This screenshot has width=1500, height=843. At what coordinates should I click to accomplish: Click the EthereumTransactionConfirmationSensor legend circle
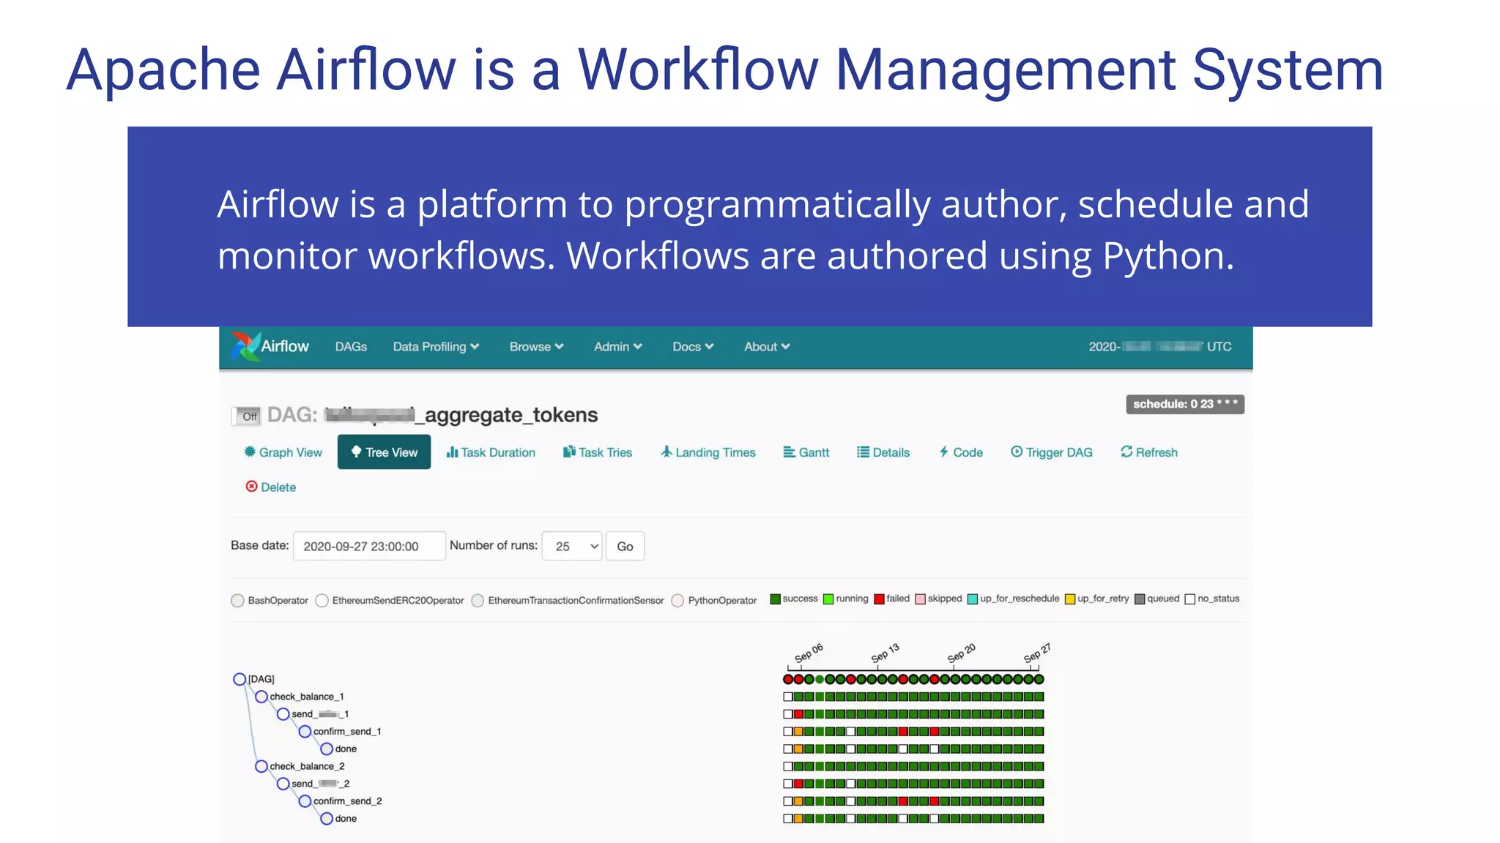478,601
